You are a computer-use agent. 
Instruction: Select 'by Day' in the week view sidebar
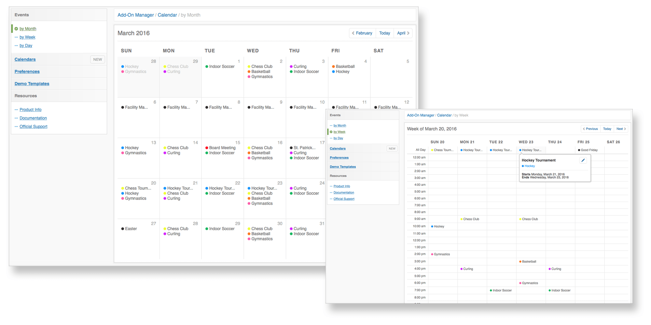(338, 138)
